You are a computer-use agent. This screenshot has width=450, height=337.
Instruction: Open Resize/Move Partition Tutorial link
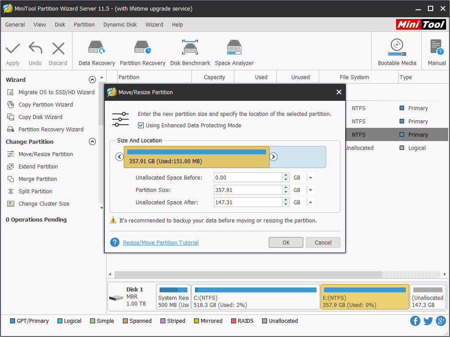pos(161,242)
